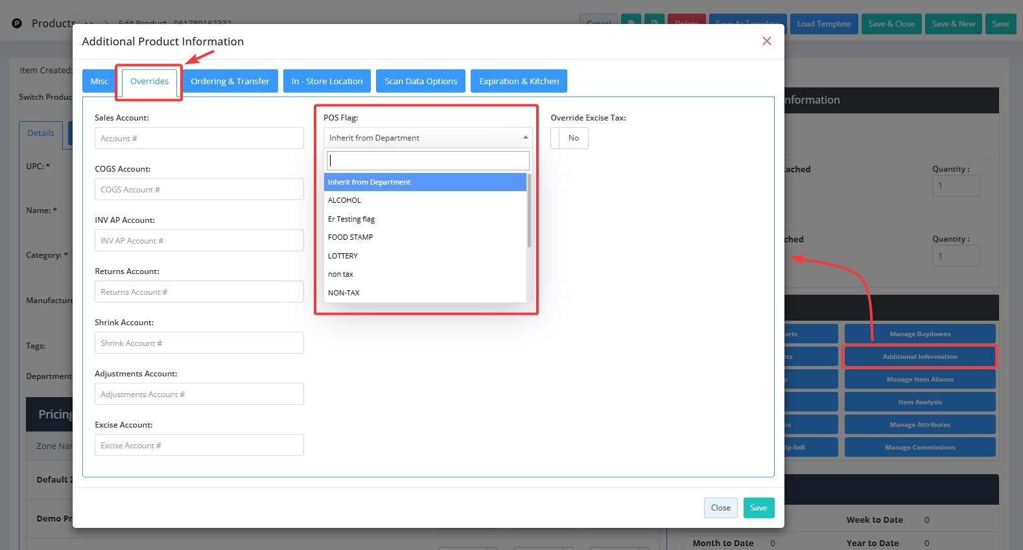Close the Additional Product Information dialog
The width and height of the screenshot is (1023, 550).
(766, 41)
